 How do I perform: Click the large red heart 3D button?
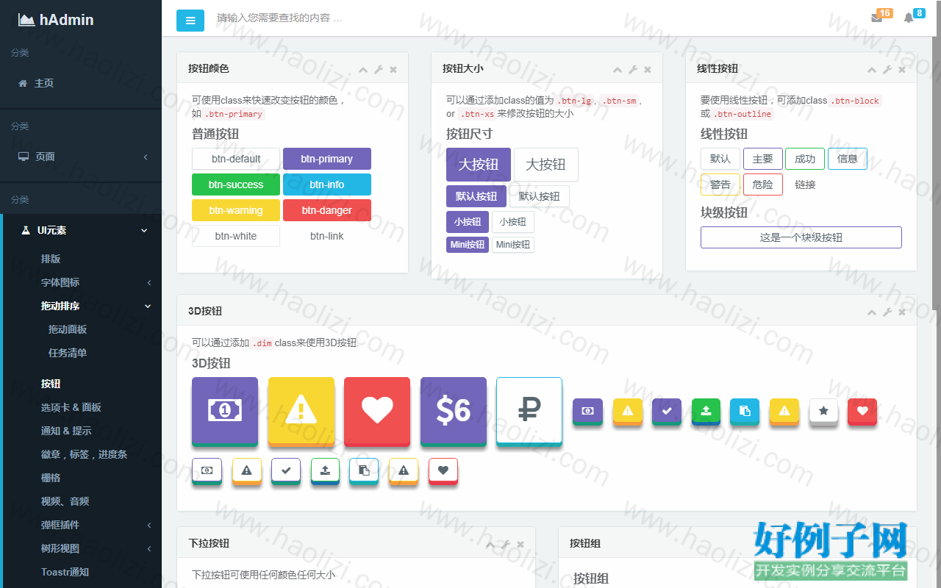click(377, 412)
